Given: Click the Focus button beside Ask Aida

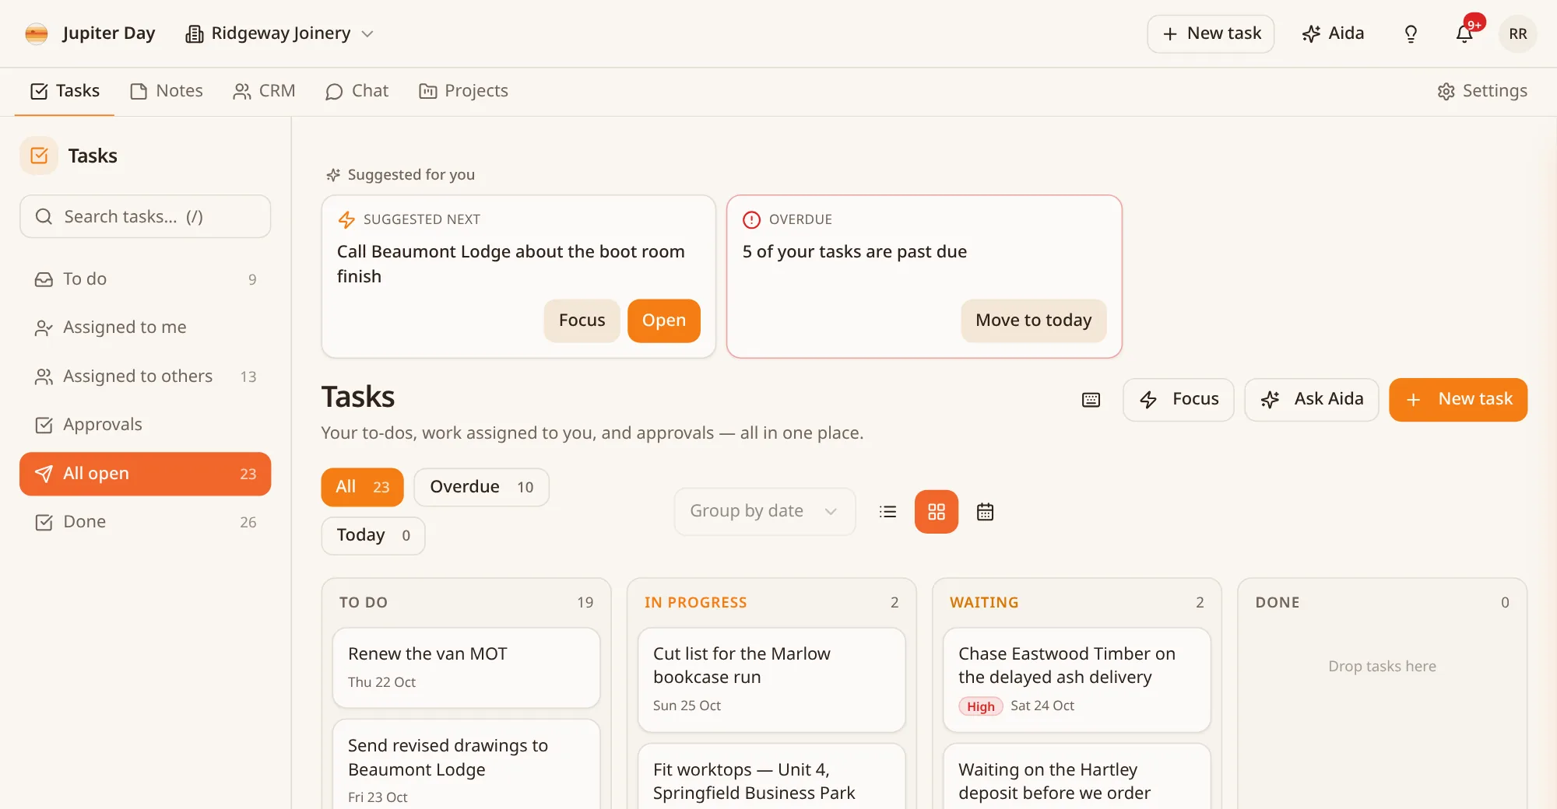Looking at the screenshot, I should tap(1178, 400).
